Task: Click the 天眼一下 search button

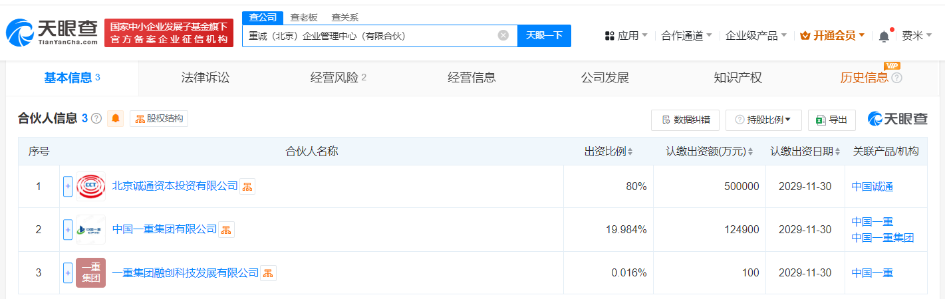Action: [x=544, y=36]
